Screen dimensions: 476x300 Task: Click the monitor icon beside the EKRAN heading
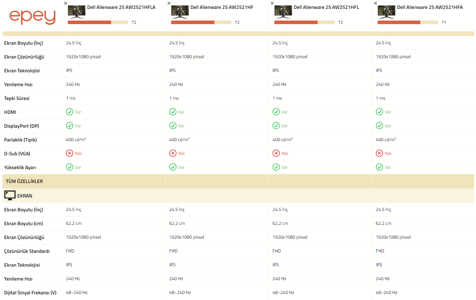pyautogui.click(x=10, y=195)
